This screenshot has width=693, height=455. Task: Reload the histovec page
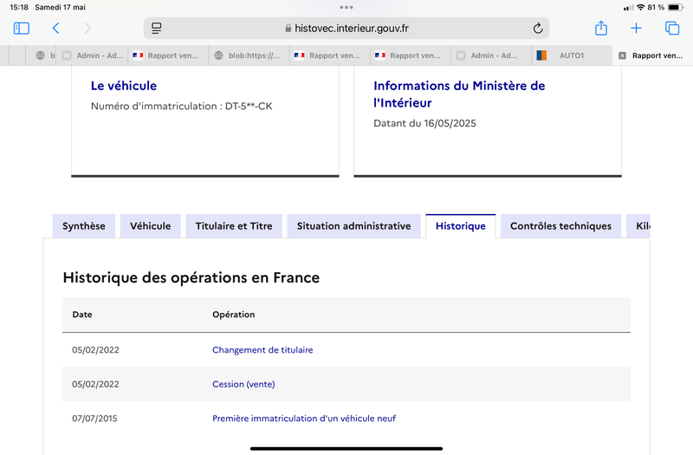click(x=537, y=29)
